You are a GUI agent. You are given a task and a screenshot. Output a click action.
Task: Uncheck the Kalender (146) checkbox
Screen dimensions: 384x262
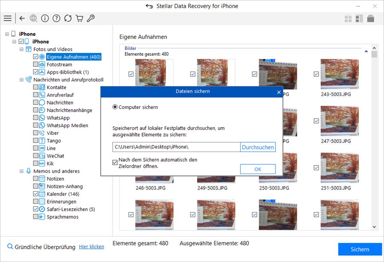(35, 194)
